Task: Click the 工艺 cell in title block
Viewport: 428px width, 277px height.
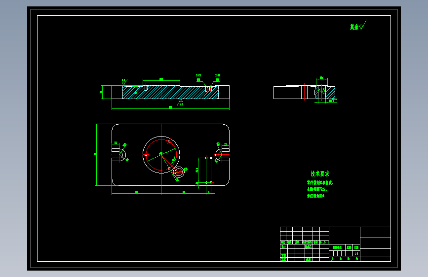Action: tap(283, 260)
